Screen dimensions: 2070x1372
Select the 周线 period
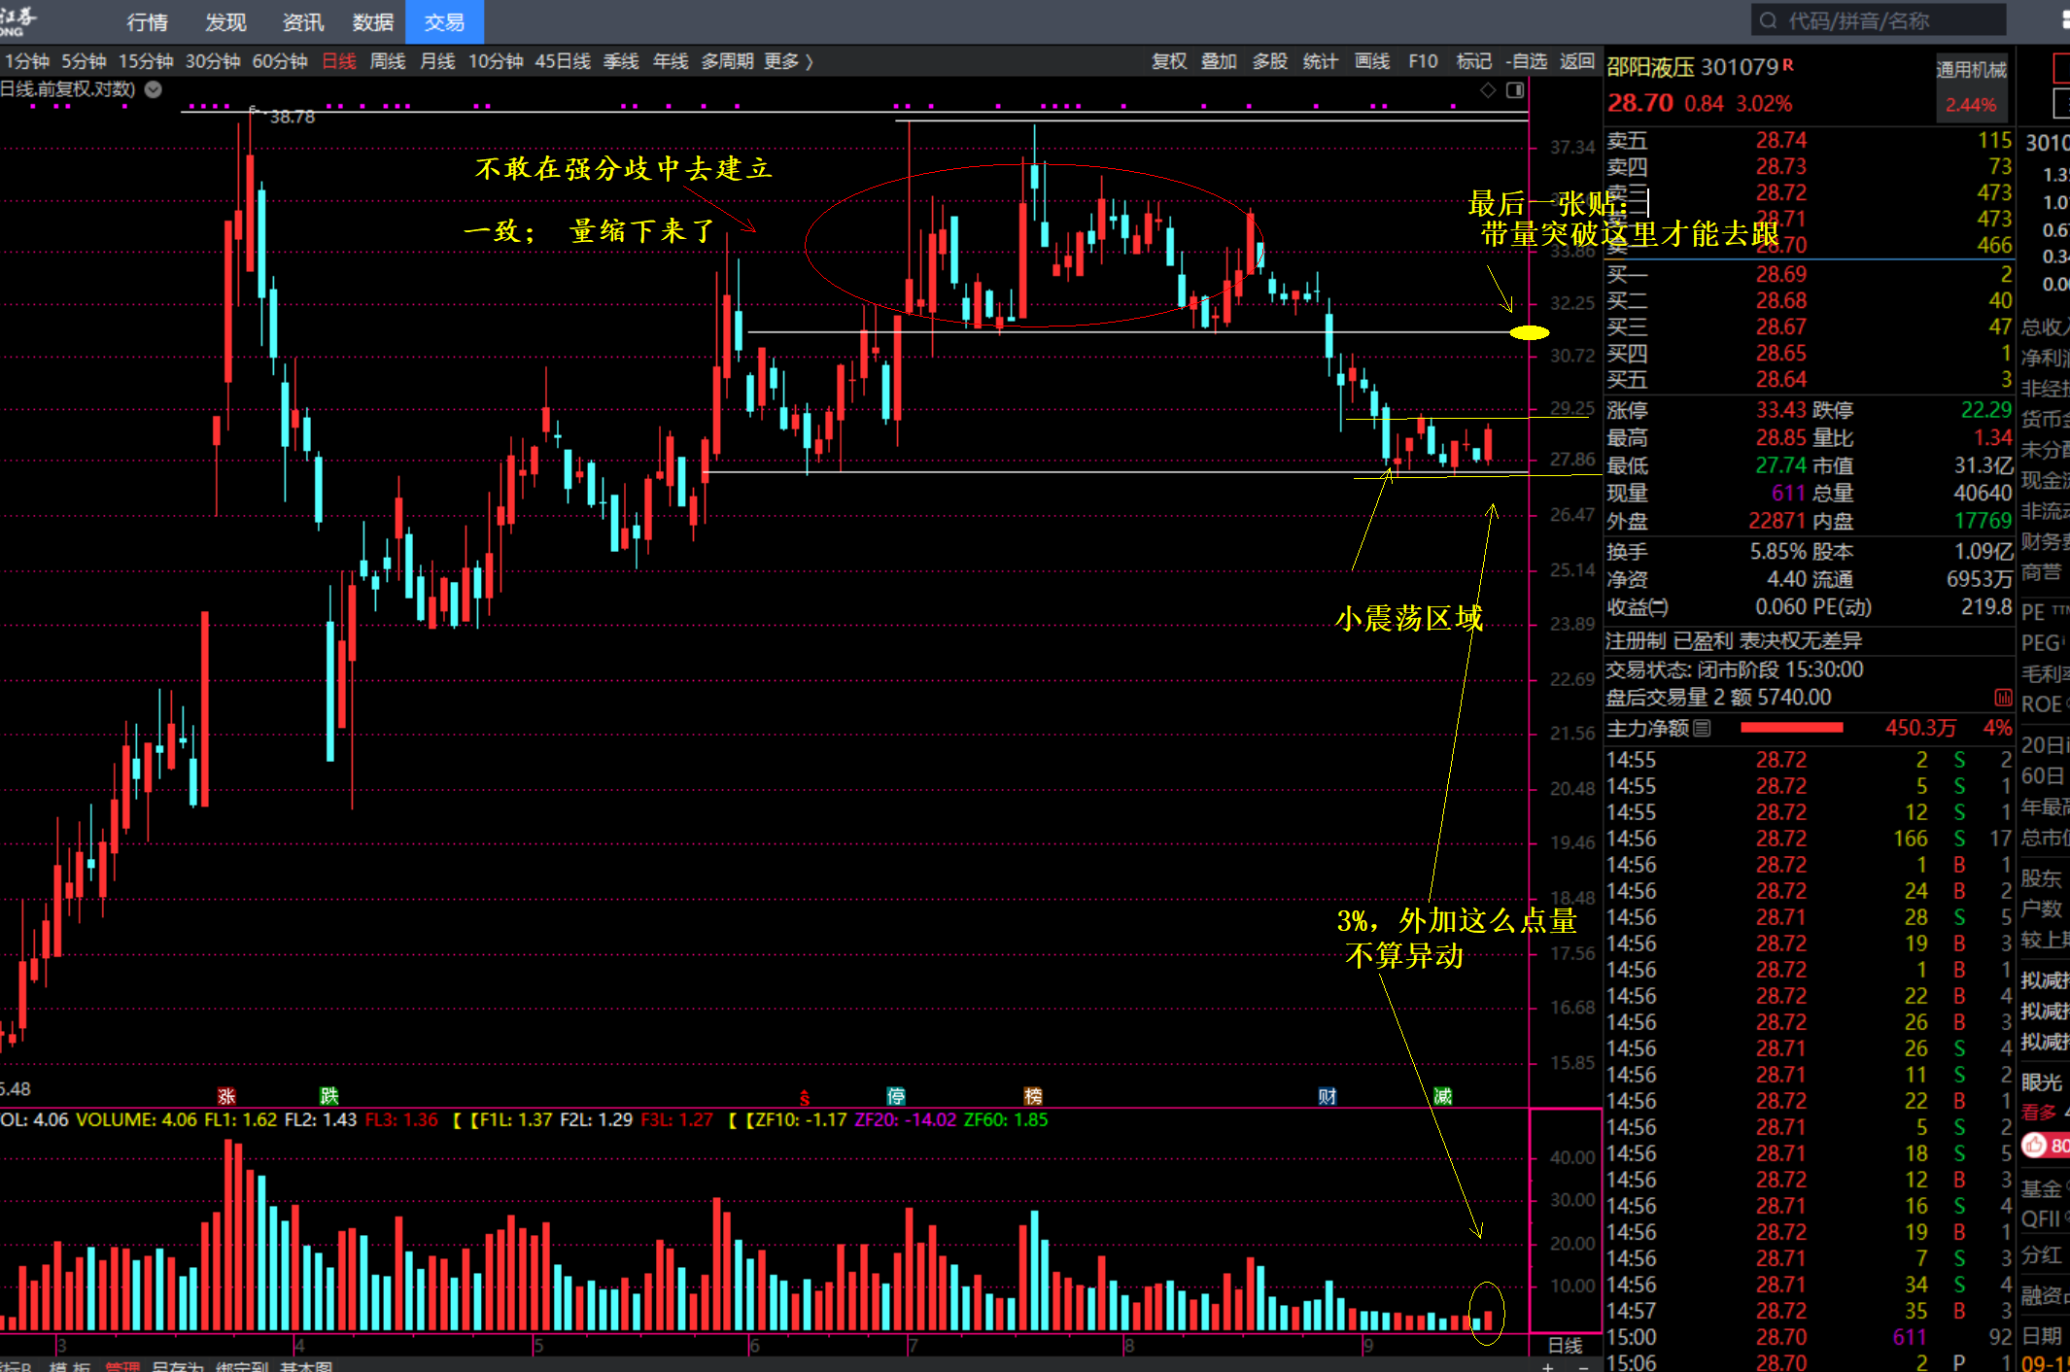388,61
